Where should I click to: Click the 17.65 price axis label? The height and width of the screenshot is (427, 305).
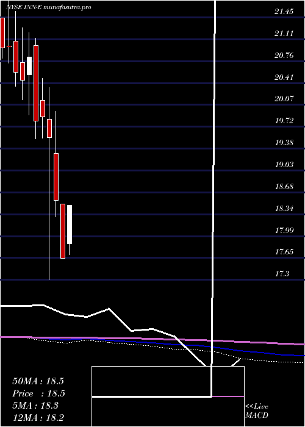(x=284, y=252)
